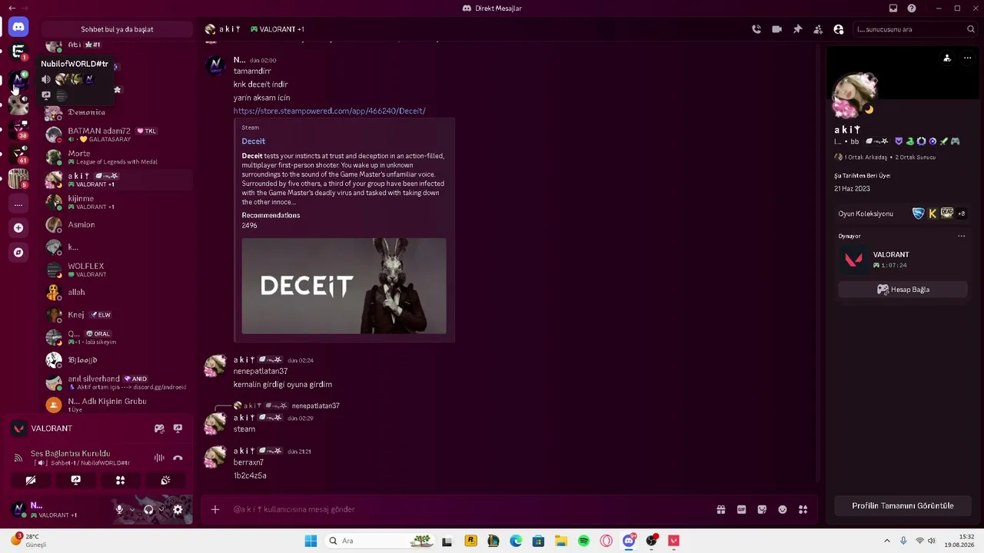
Task: Open more options for Oynuyor activity
Action: point(961,237)
